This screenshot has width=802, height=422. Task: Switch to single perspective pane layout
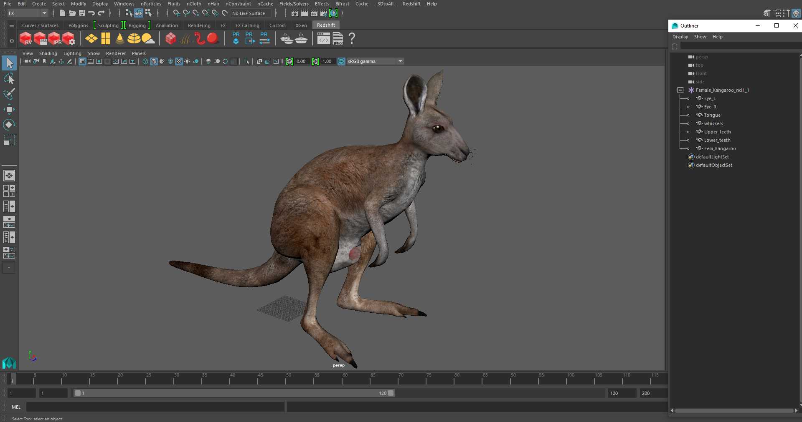pos(9,176)
